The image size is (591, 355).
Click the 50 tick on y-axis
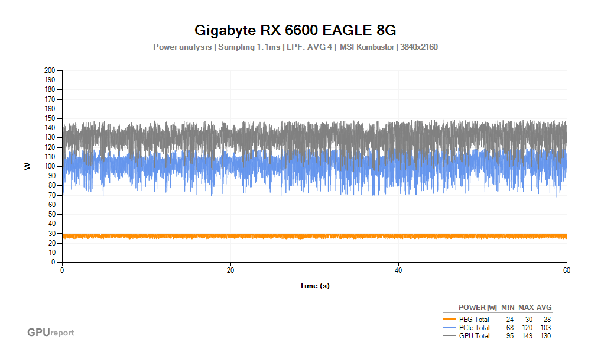[51, 214]
